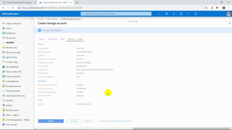This screenshot has width=232, height=130.
Task: Click the Next button
Action: [x=88, y=121]
